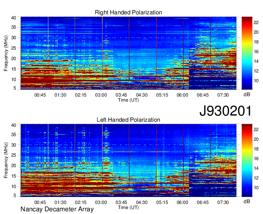Screen dimensions: 263x214
Task: Click 10 frequency tick on Left Handed plot axis
Action: (x=14, y=186)
